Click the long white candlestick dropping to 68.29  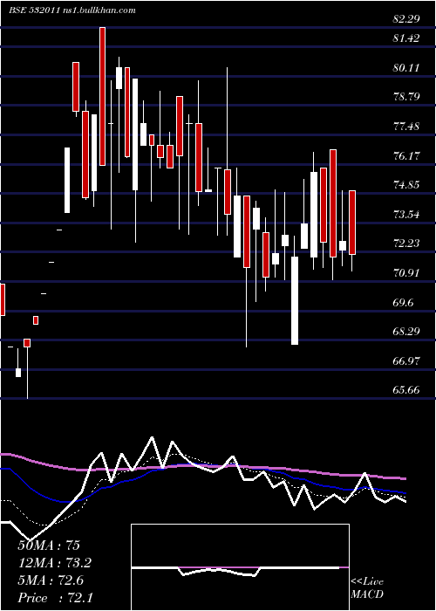click(295, 300)
